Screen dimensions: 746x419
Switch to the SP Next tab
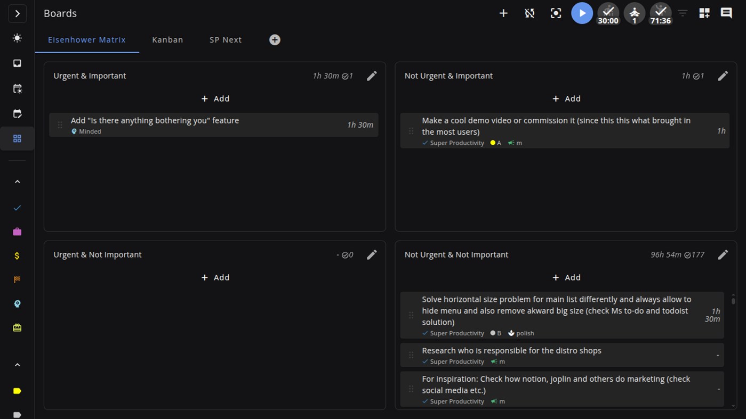click(226, 40)
